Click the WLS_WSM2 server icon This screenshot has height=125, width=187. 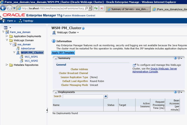pyautogui.click(x=22, y=61)
